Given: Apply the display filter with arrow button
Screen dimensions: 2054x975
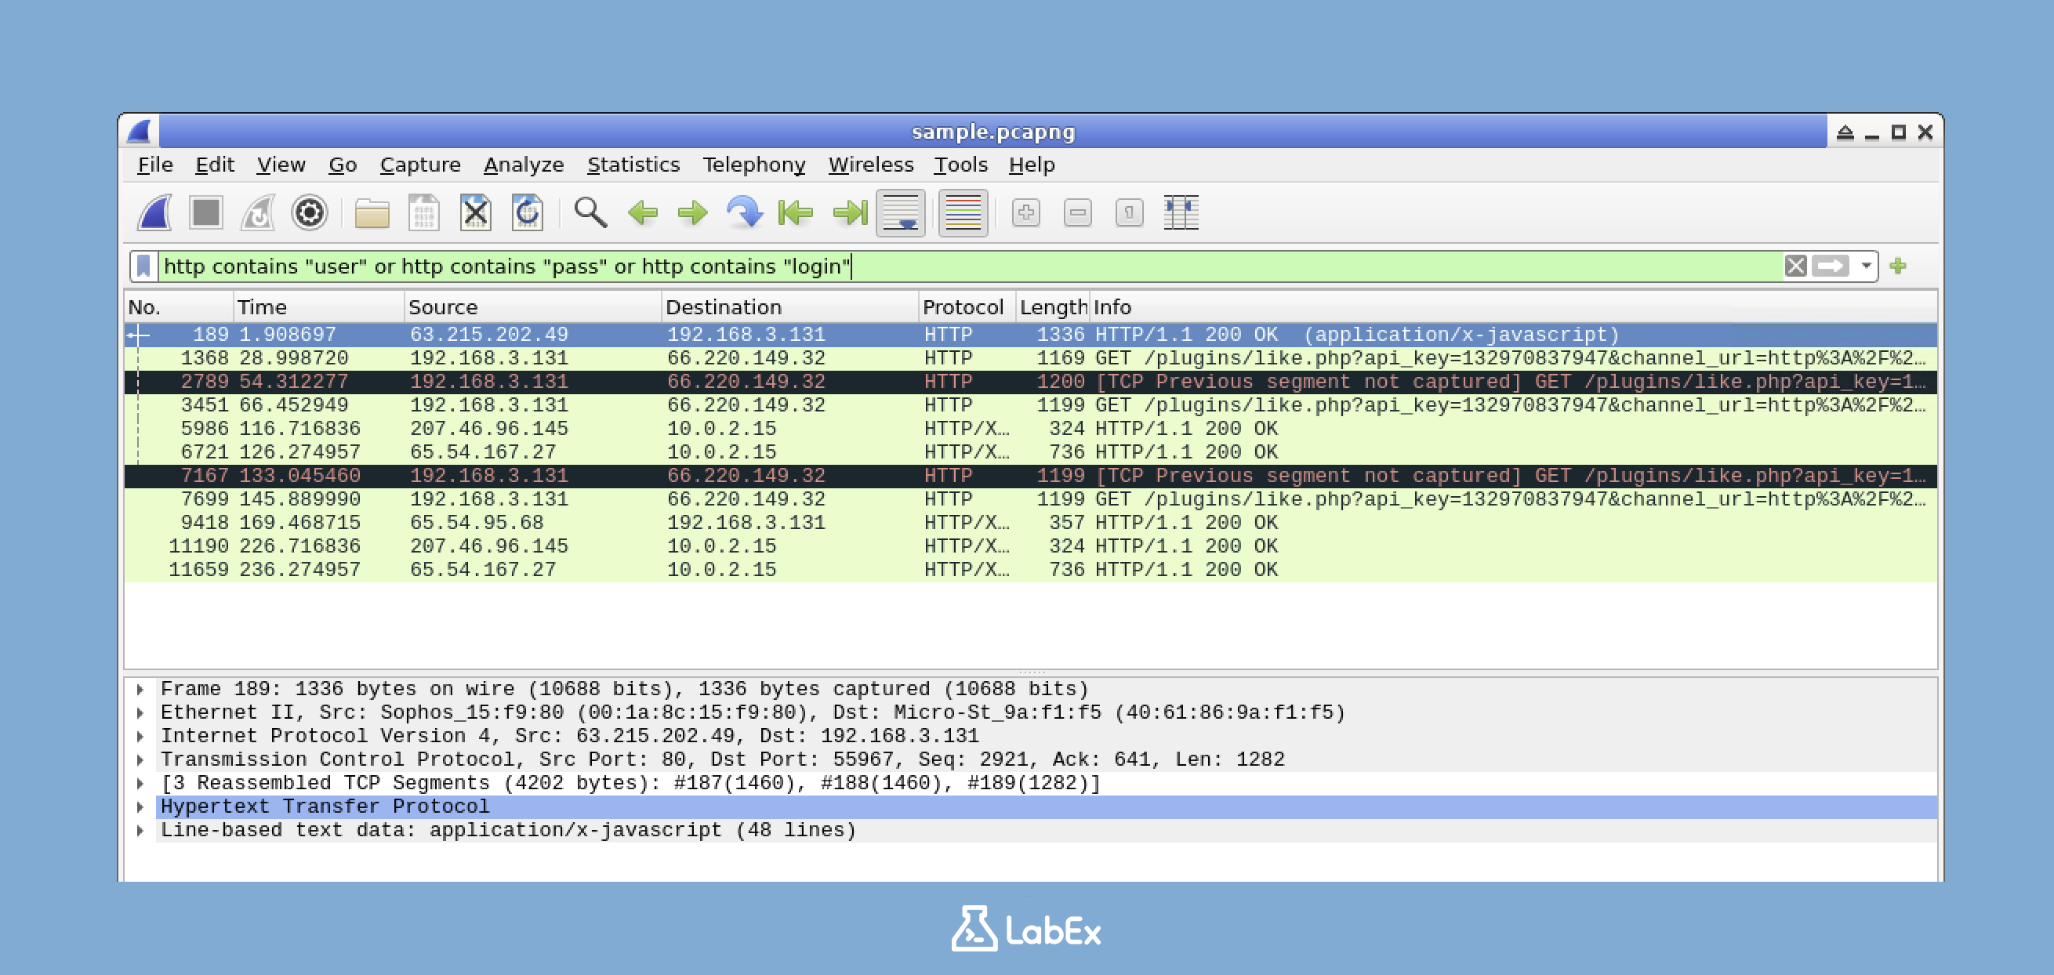Looking at the screenshot, I should click(1831, 266).
